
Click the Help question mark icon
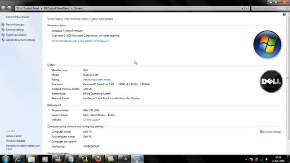coord(284,14)
